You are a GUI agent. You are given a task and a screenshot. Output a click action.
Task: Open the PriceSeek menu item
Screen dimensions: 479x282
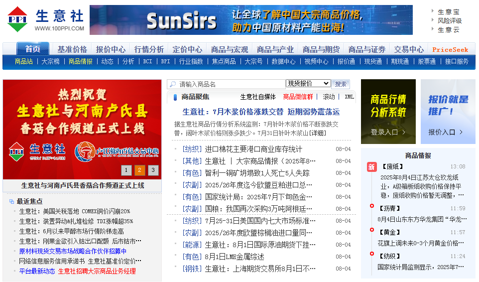click(x=450, y=49)
